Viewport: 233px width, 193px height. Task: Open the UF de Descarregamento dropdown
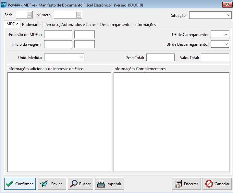click(226, 44)
